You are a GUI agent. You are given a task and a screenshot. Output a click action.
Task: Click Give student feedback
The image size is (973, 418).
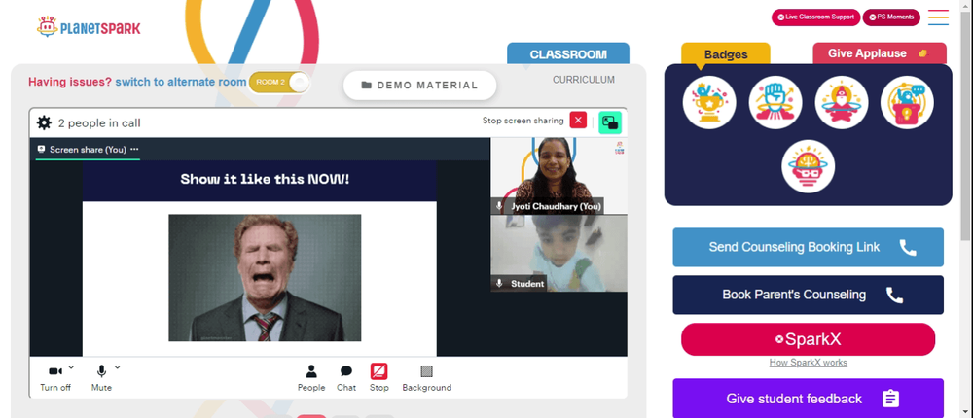(808, 399)
